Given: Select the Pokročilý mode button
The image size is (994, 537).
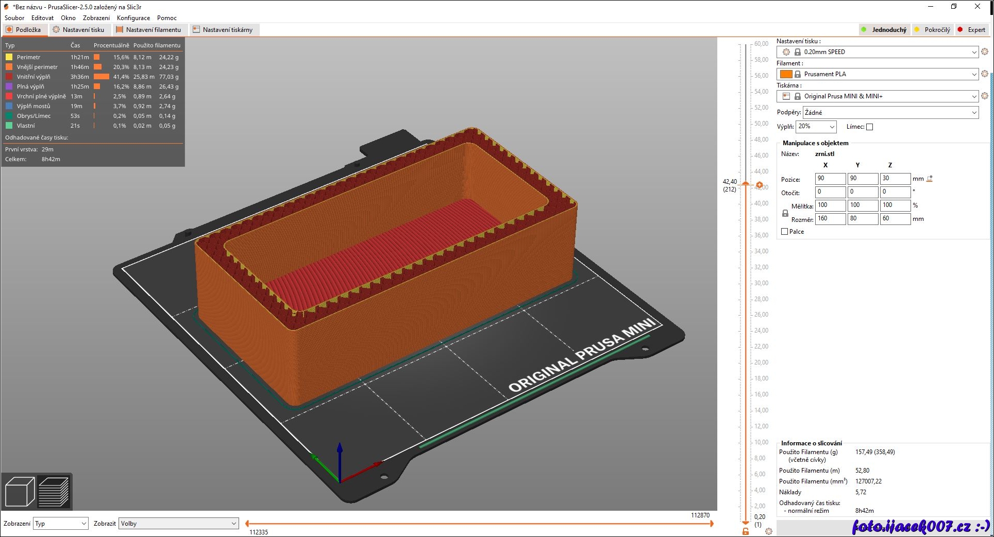Looking at the screenshot, I should point(932,30).
